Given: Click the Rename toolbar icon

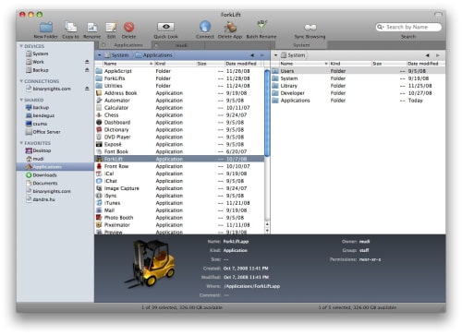Looking at the screenshot, I should click(92, 27).
